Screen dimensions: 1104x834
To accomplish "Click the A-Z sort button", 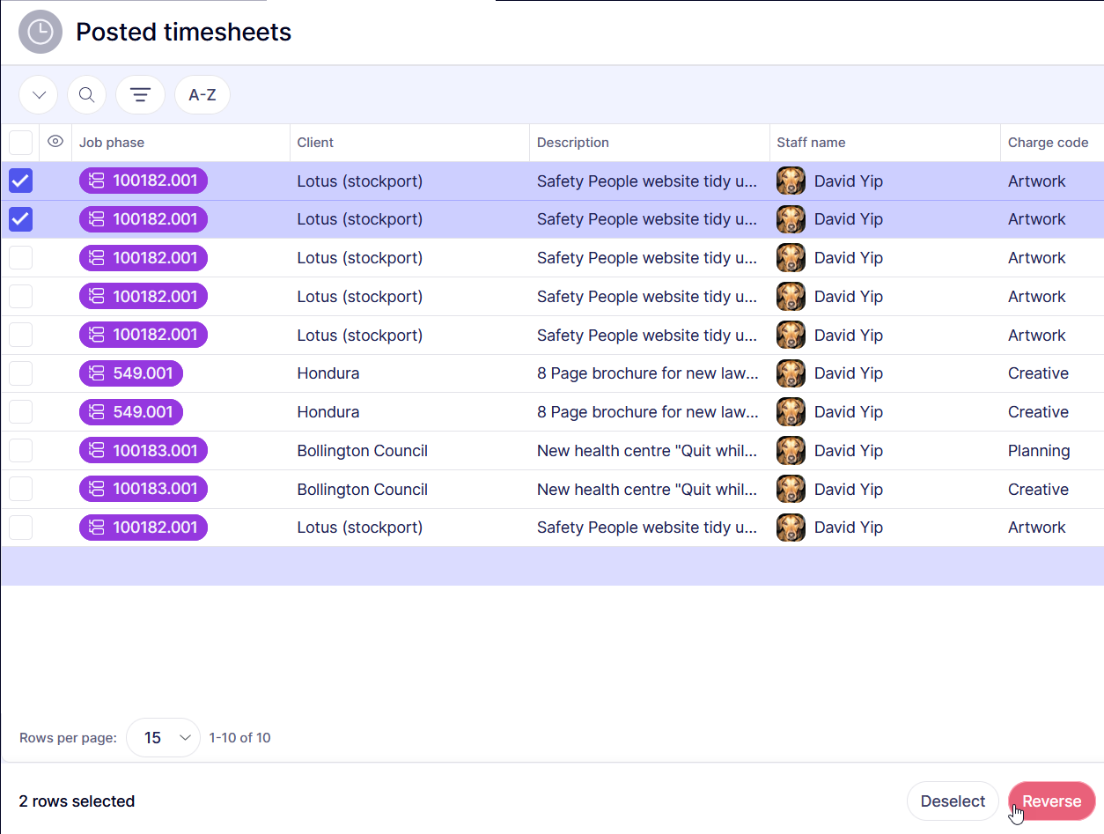I will (202, 95).
